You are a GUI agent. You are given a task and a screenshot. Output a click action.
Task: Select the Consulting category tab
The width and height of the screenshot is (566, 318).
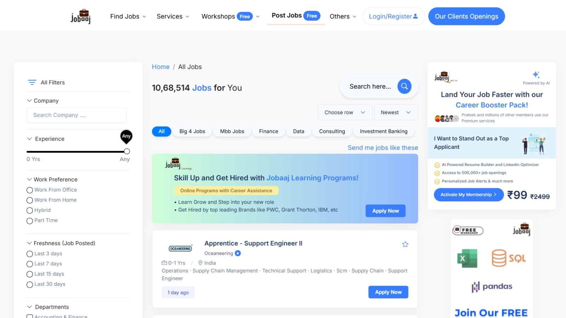[332, 131]
